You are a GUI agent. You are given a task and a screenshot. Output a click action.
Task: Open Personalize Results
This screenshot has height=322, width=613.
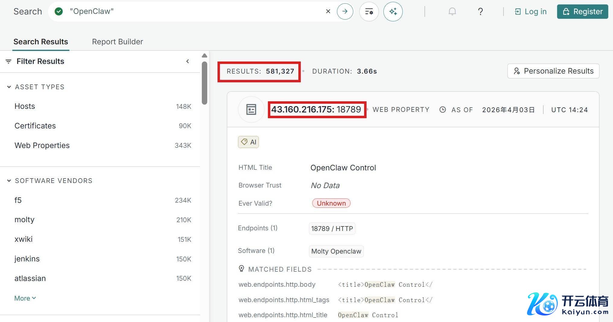point(553,71)
